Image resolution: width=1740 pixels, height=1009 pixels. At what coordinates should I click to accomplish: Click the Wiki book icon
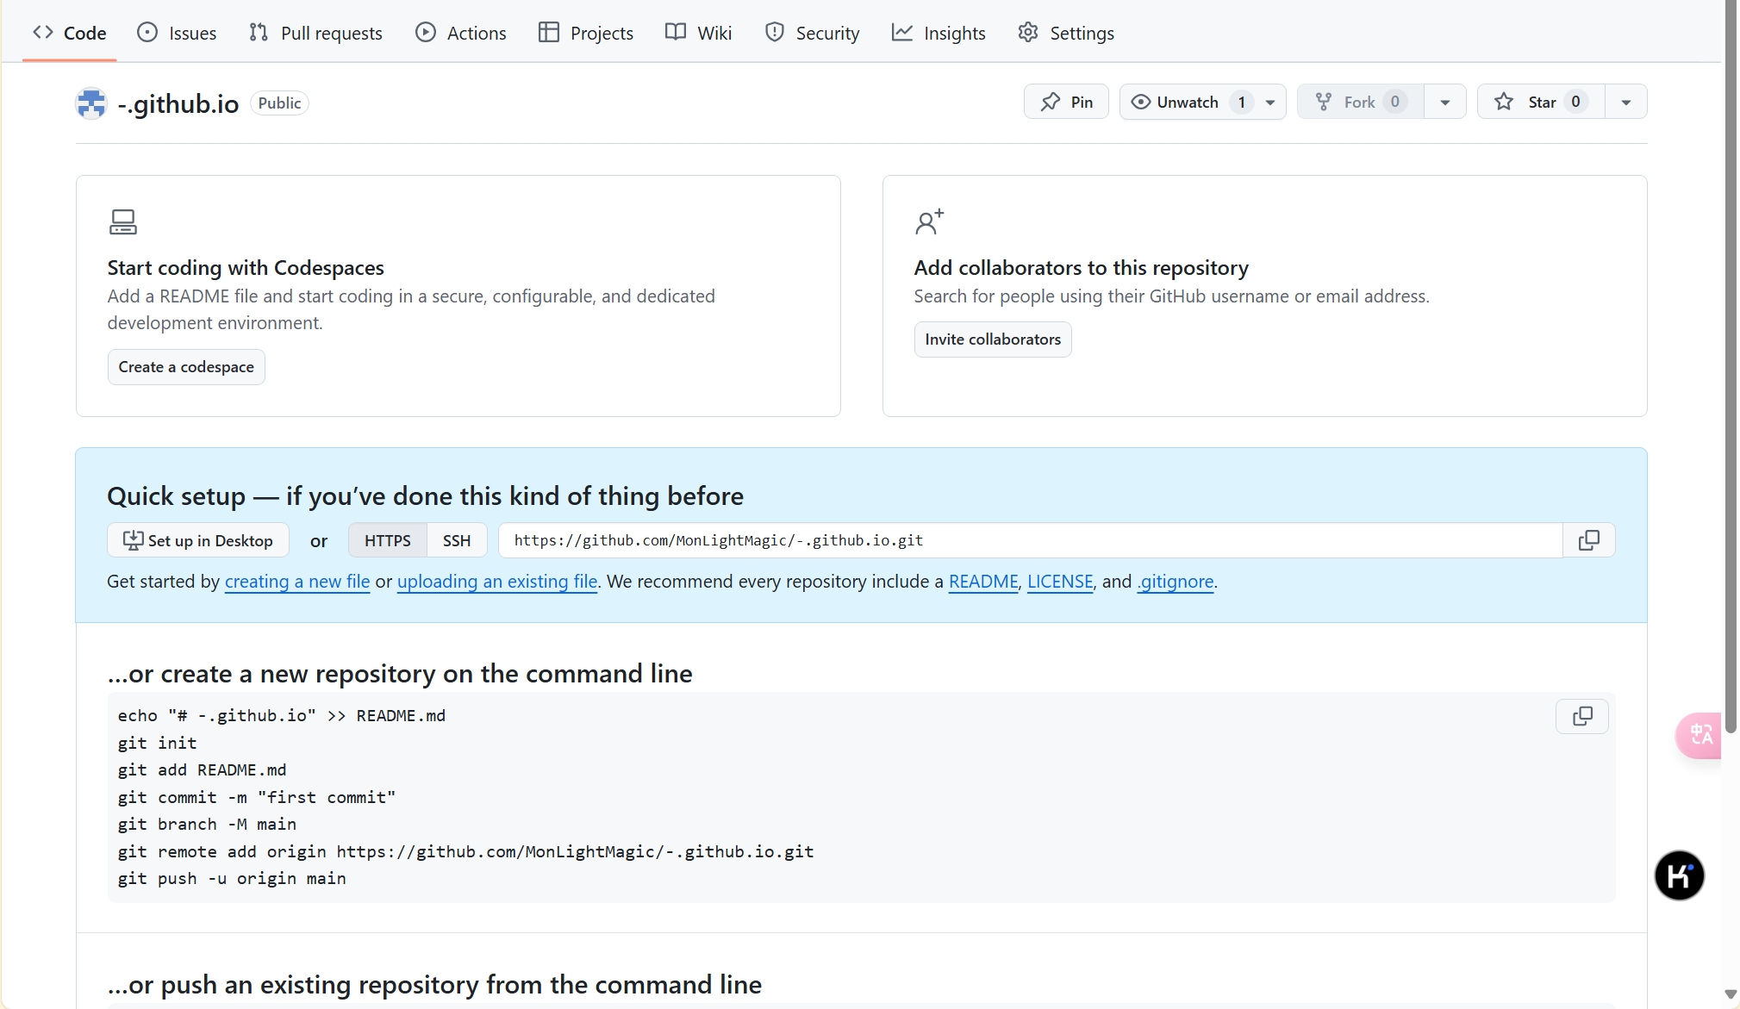pyautogui.click(x=674, y=33)
